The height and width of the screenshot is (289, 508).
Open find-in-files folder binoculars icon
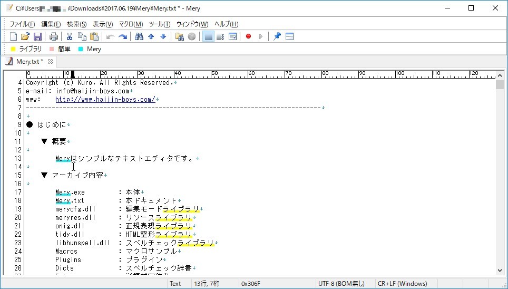coord(180,36)
